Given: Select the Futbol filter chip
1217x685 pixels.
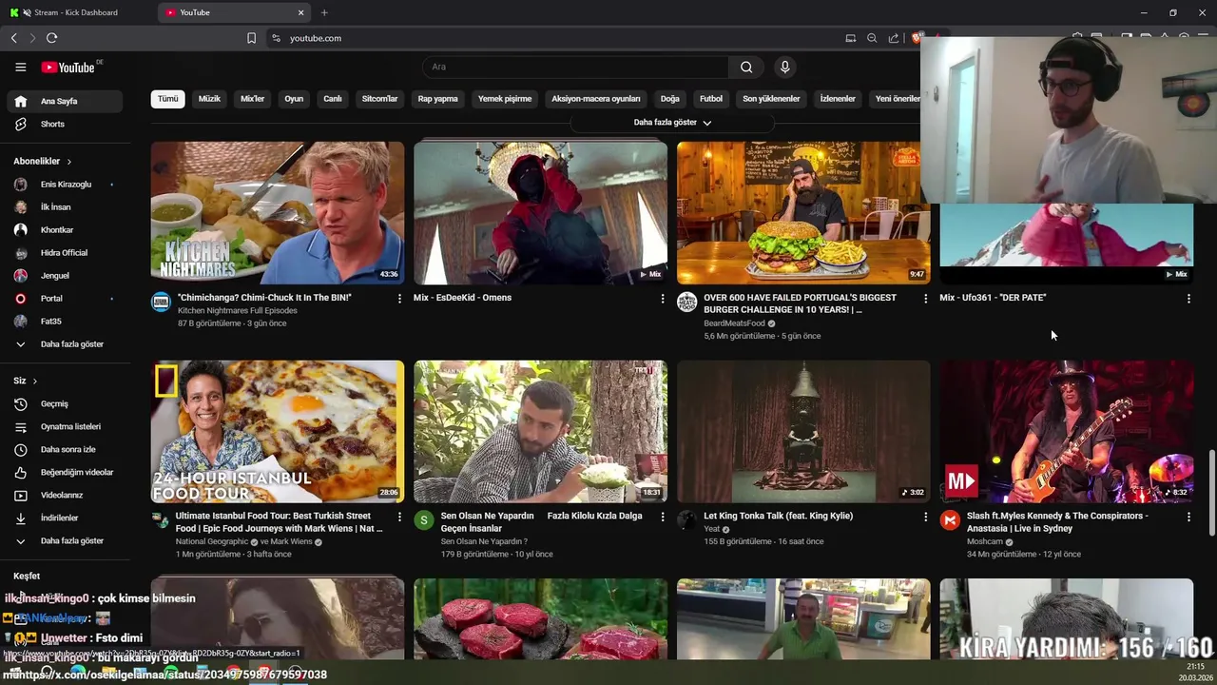Looking at the screenshot, I should click(711, 99).
